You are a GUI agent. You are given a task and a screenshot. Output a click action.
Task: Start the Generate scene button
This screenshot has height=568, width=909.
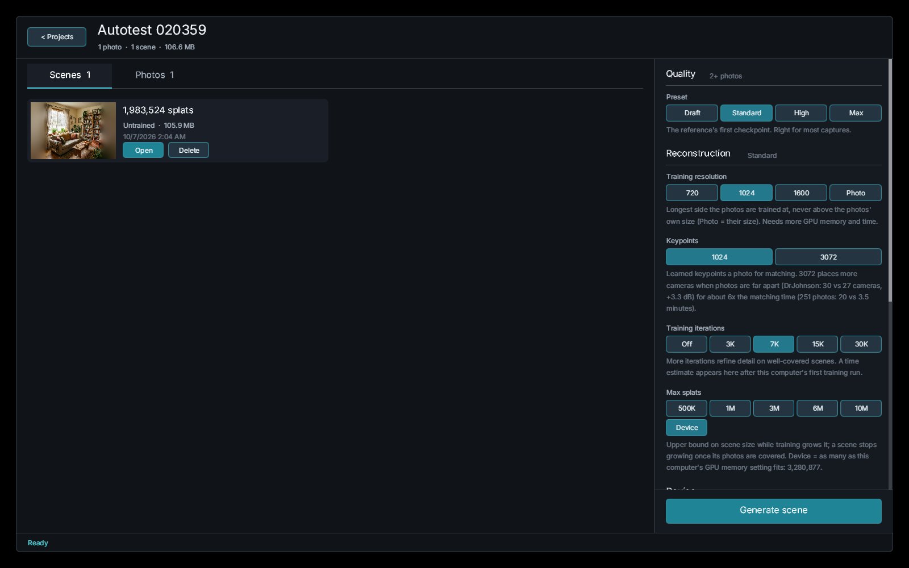coord(774,511)
